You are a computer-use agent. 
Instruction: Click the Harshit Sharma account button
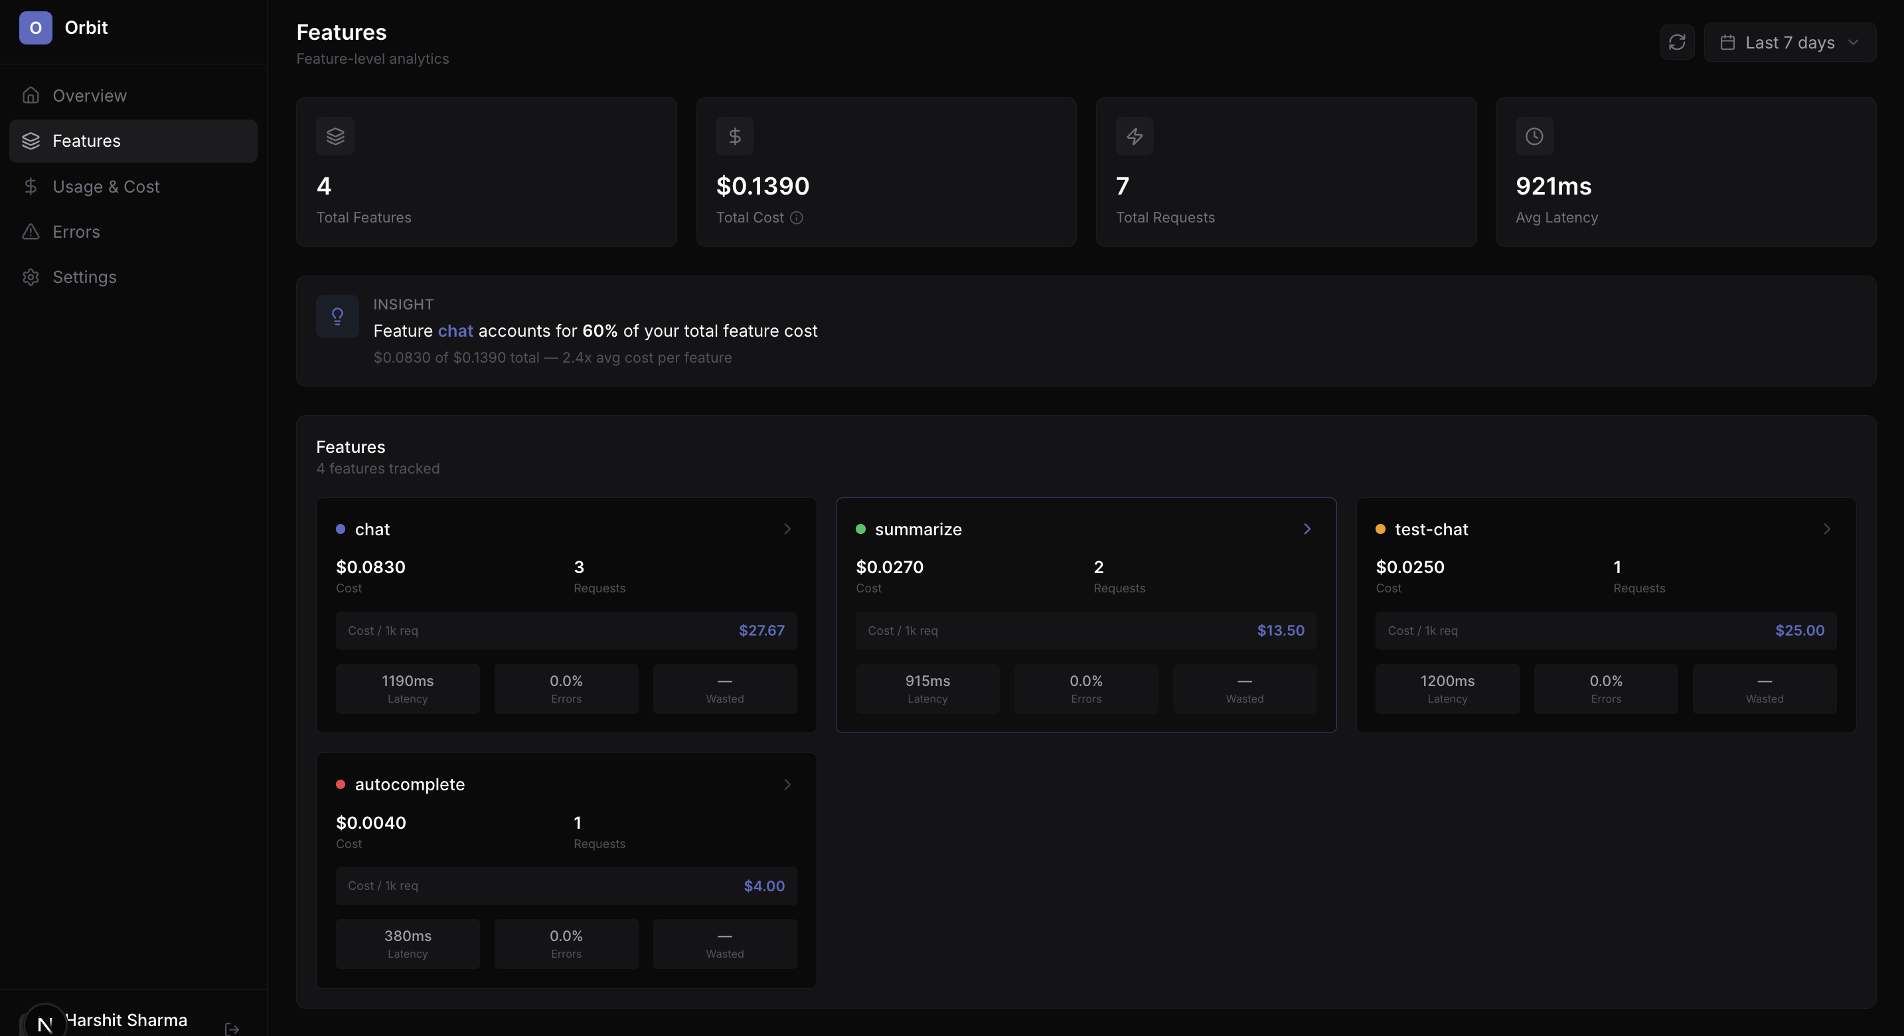point(125,1021)
